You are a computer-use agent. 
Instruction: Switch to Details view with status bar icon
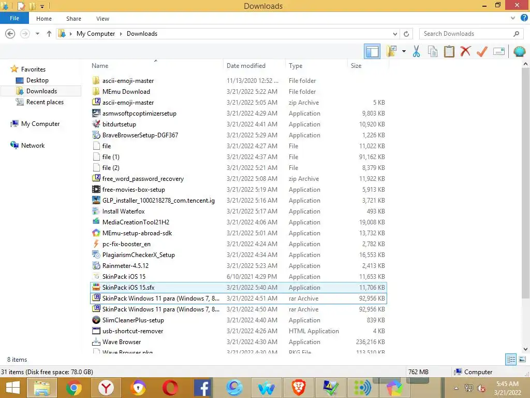(x=511, y=359)
